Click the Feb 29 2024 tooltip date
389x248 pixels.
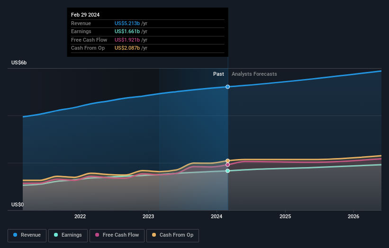pos(85,15)
